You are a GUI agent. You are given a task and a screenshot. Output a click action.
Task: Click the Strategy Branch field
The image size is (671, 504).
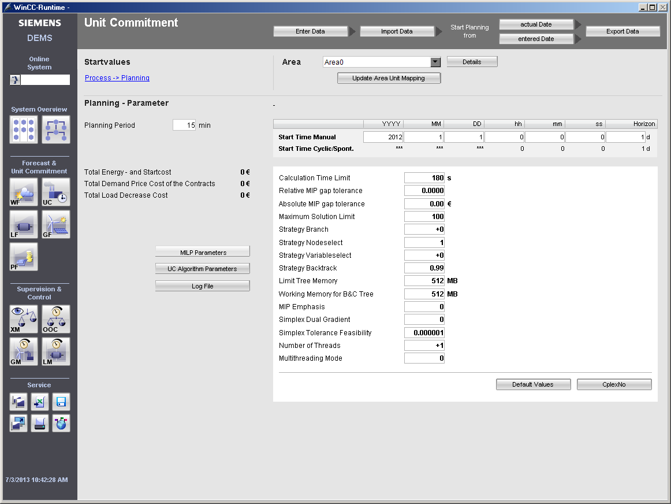(424, 229)
